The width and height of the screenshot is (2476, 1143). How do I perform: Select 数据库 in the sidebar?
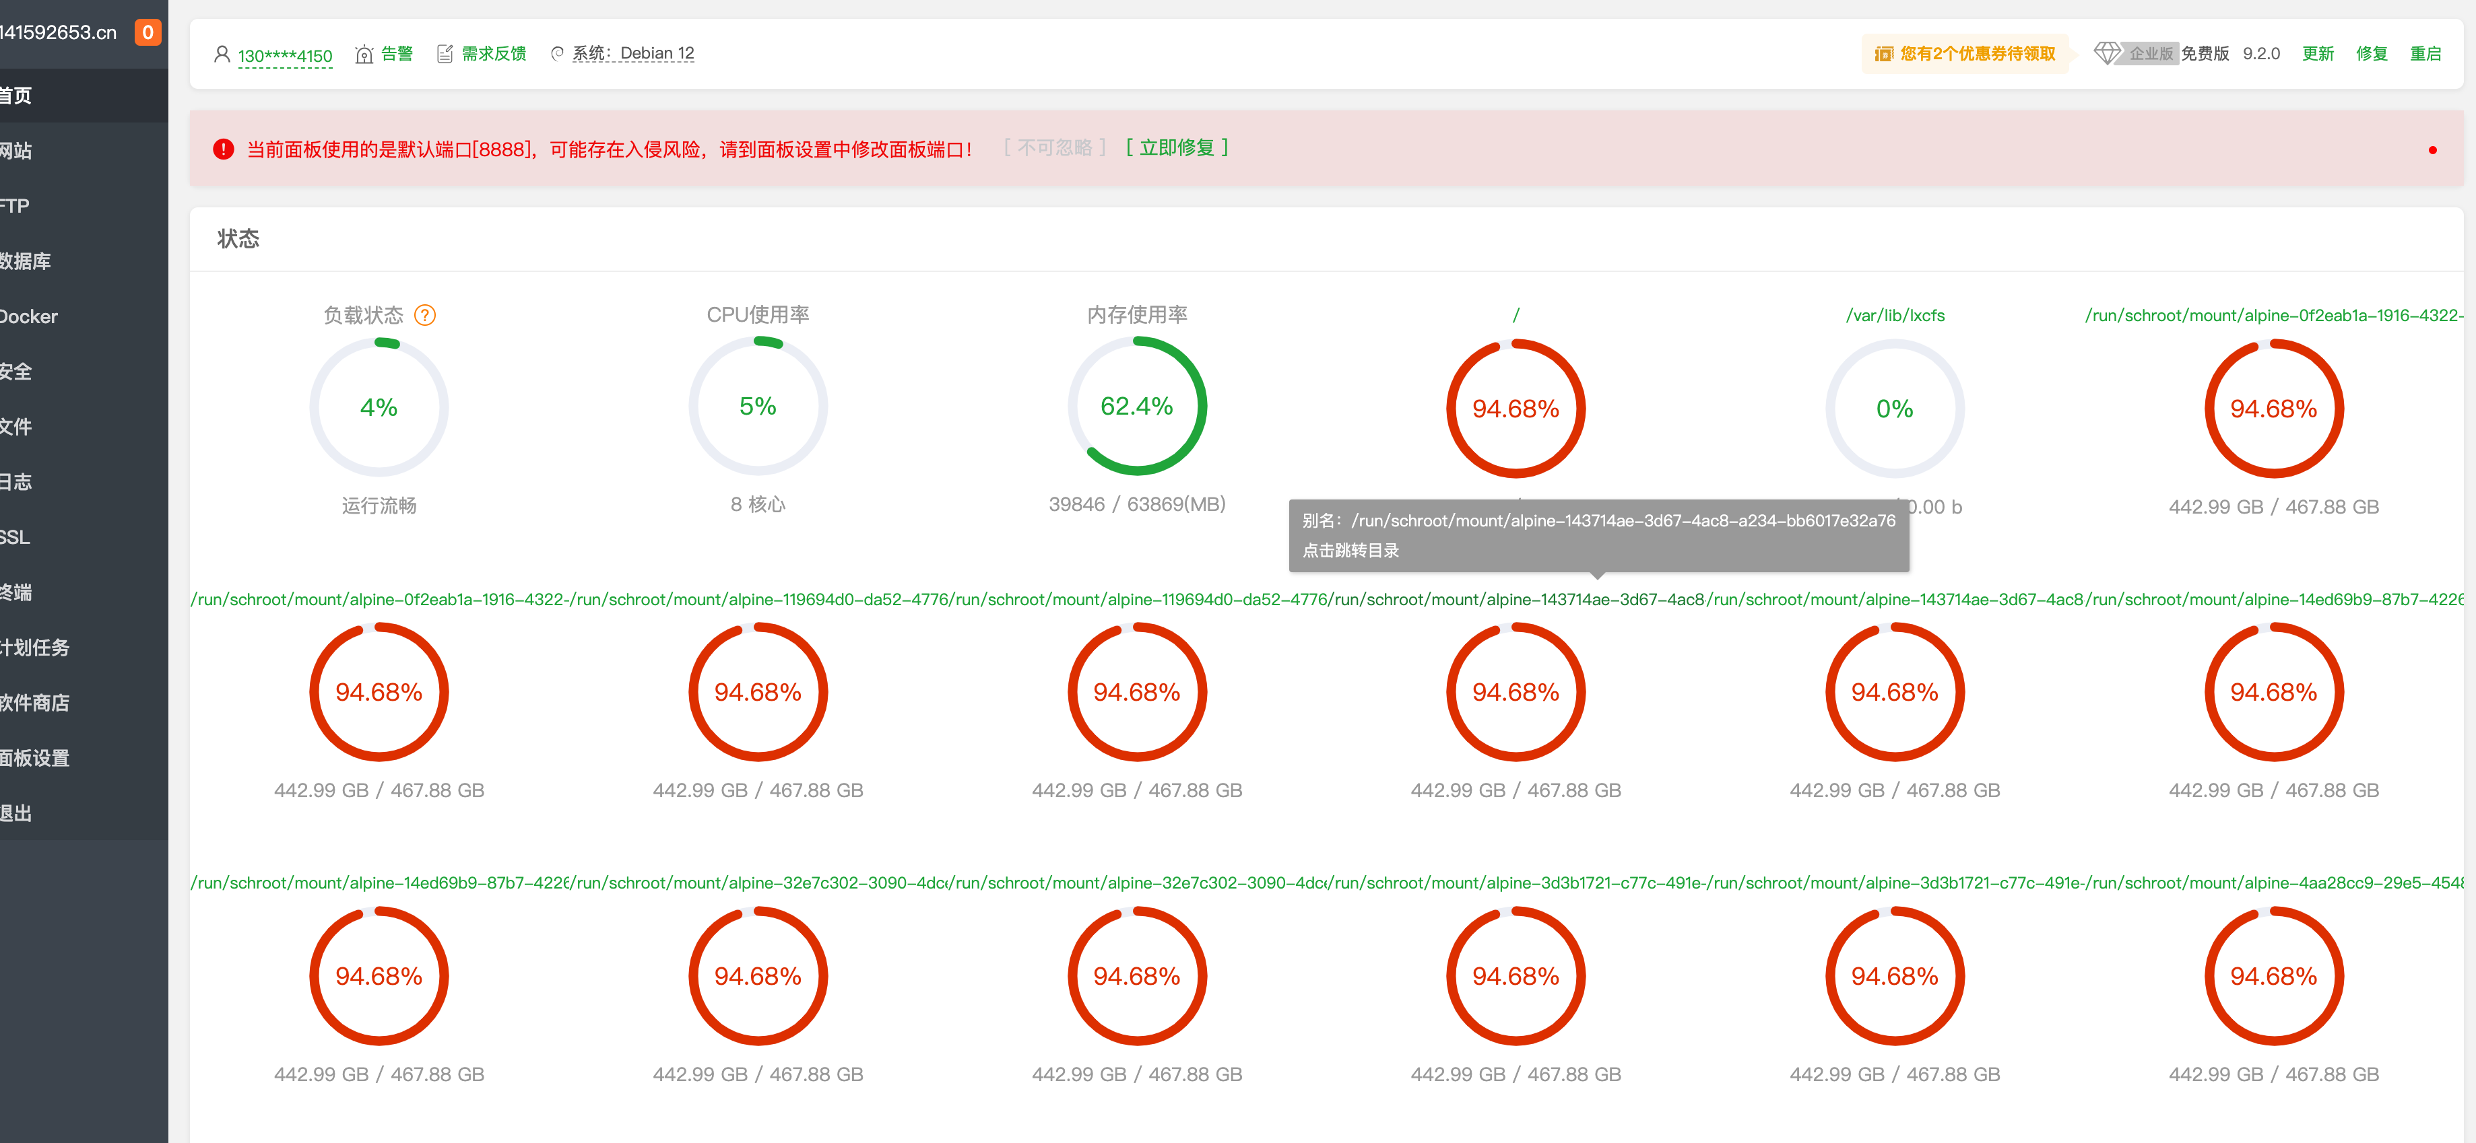point(84,261)
